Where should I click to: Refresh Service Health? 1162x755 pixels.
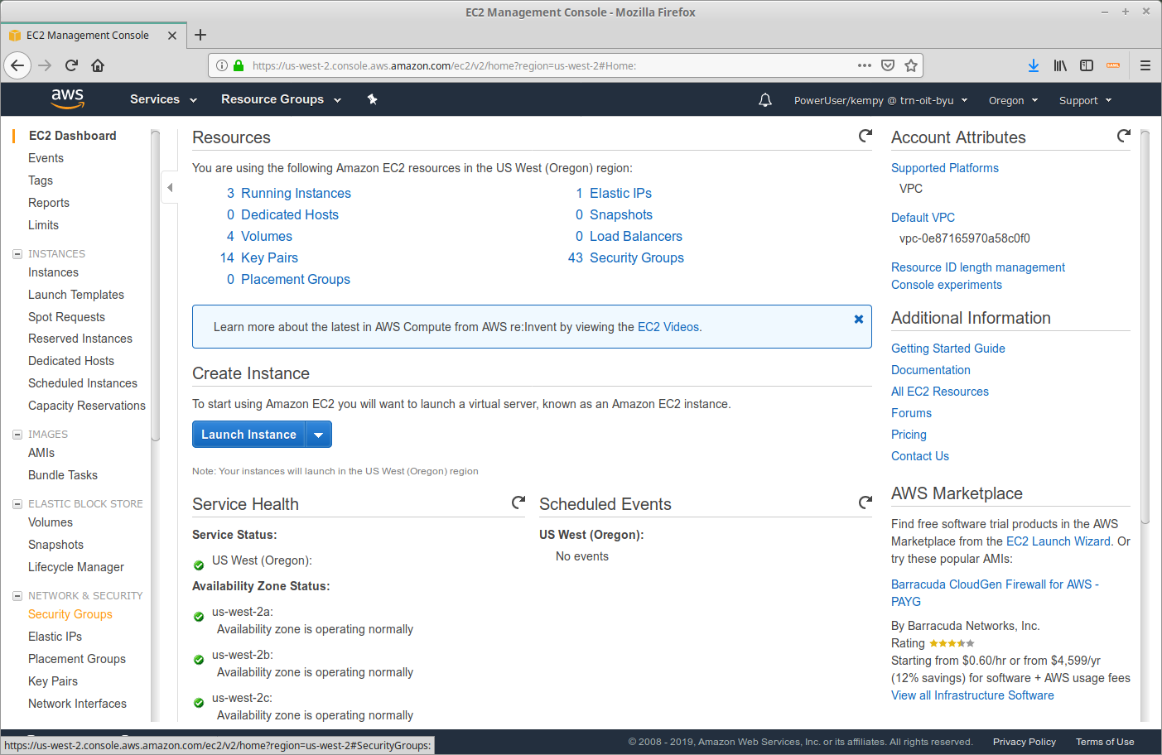(518, 503)
